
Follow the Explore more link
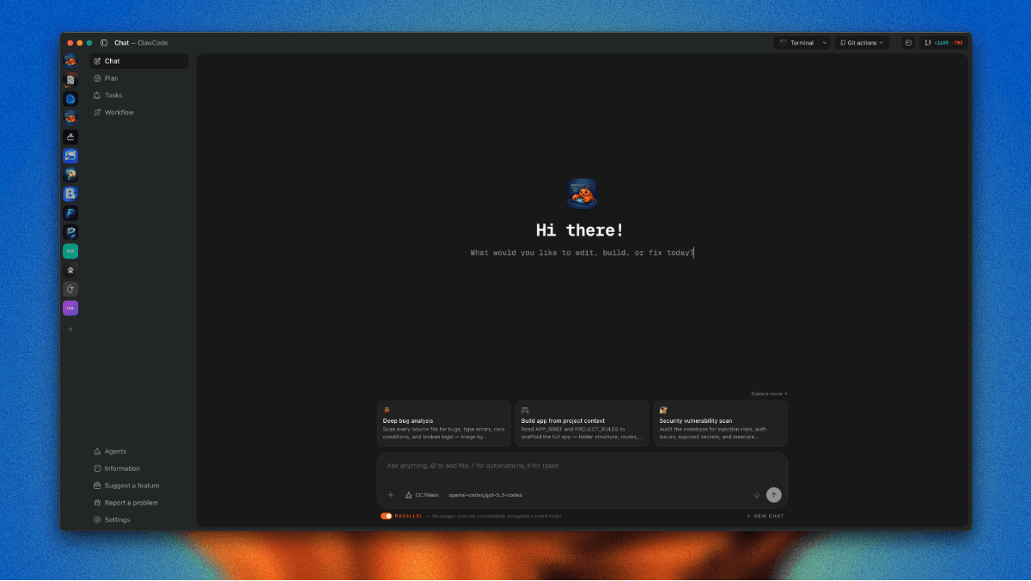pyautogui.click(x=769, y=394)
